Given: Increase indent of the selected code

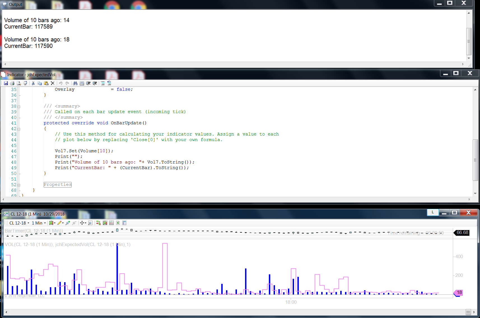Looking at the screenshot, I should click(95, 83).
